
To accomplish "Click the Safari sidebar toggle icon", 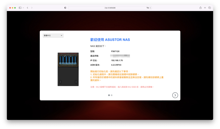I will (20, 8).
